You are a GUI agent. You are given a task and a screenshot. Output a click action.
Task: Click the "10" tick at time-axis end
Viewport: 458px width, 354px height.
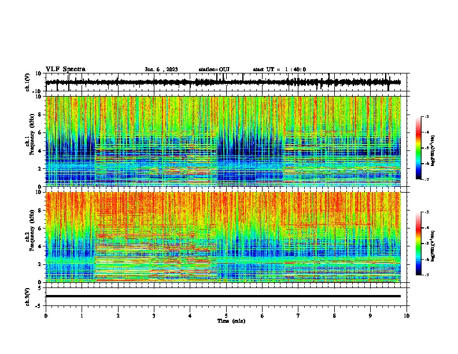pos(407,316)
